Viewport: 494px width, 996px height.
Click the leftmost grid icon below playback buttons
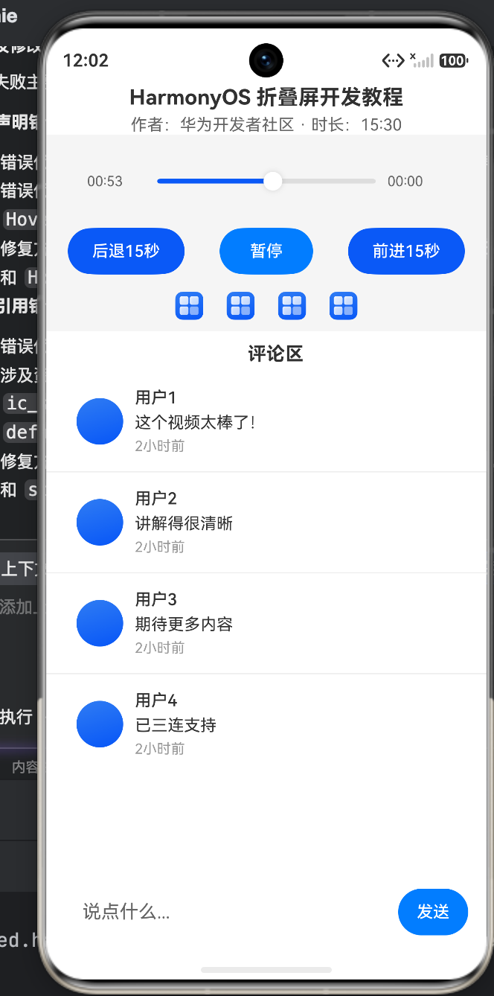click(190, 305)
